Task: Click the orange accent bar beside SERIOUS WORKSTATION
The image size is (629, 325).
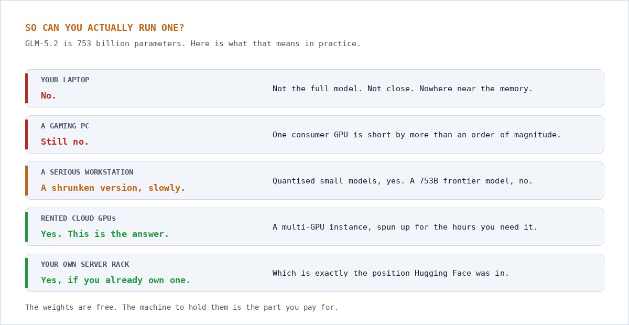Action: click(x=26, y=180)
